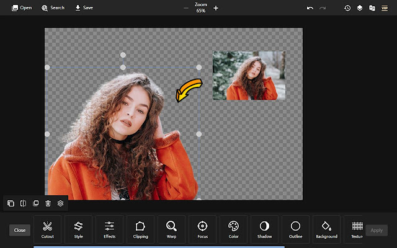Open layer settings gear icon
This screenshot has width=397, height=248.
pos(60,203)
